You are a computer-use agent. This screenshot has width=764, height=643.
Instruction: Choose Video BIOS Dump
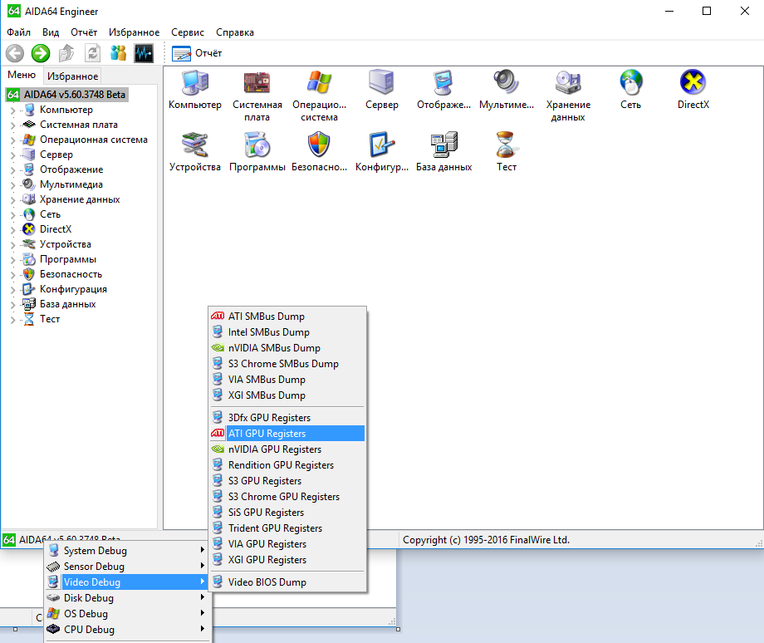click(x=287, y=582)
